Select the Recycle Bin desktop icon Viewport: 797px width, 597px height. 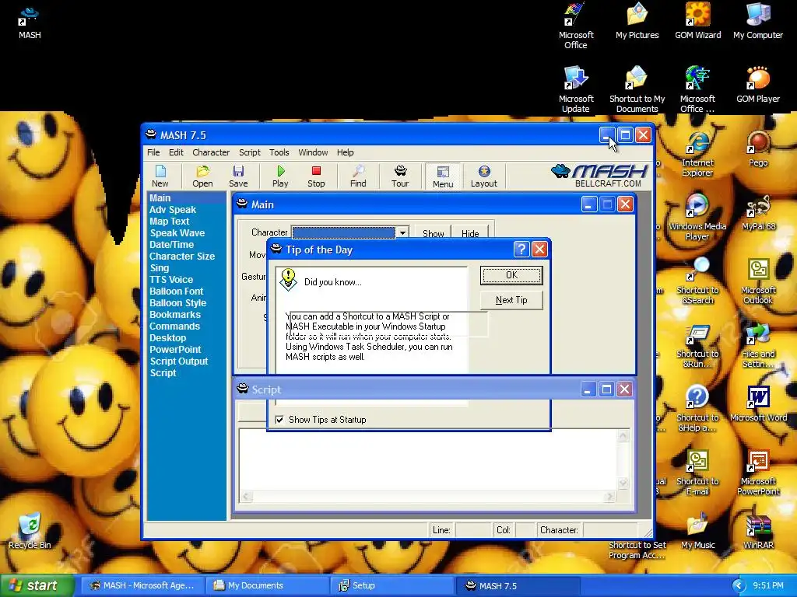[30, 531]
